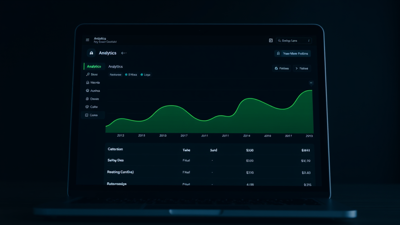Select the green Analytics sidebar item
Image resolution: width=400 pixels, height=225 pixels.
point(94,67)
